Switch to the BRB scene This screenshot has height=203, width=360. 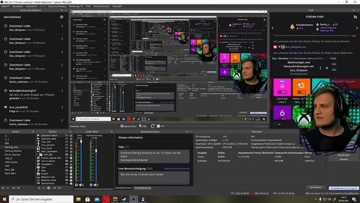[7, 143]
